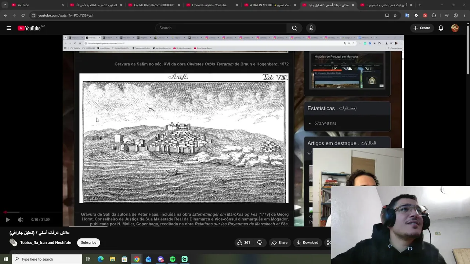Open the media control toolbar icon
Screen dimensions: 470x264
[x=447, y=15]
